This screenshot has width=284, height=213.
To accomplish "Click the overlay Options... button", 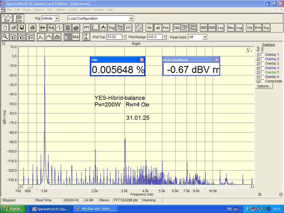I will click(264, 86).
